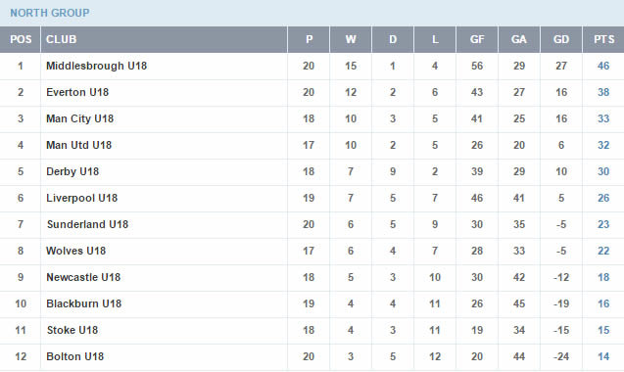Open Liverpool U18 club link
The width and height of the screenshot is (624, 372).
82,198
